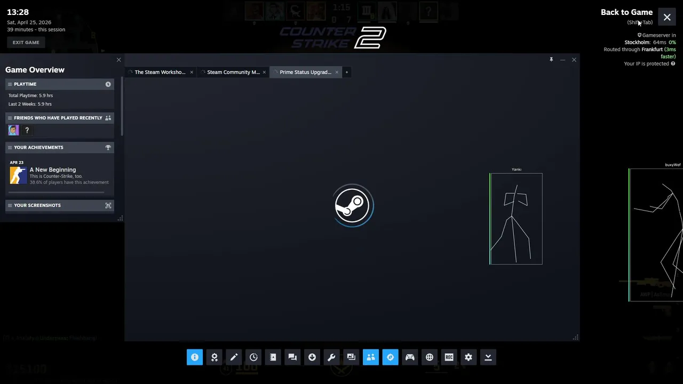This screenshot has height=384, width=683.
Task: Click Back to Game
Action: pos(626,12)
